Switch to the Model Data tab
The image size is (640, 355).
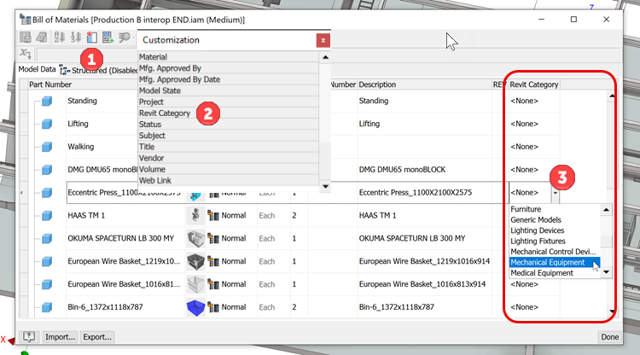click(x=37, y=69)
